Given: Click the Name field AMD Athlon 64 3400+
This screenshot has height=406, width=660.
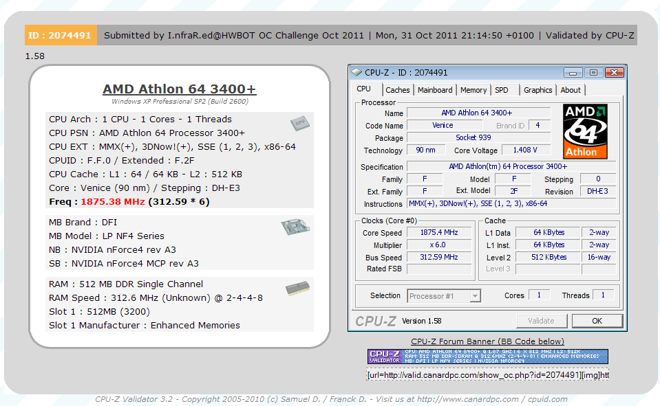Looking at the screenshot, I should point(478,113).
